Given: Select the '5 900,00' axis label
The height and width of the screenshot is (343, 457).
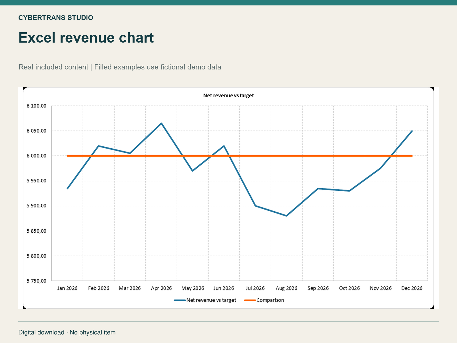Looking at the screenshot, I should pos(37,206).
